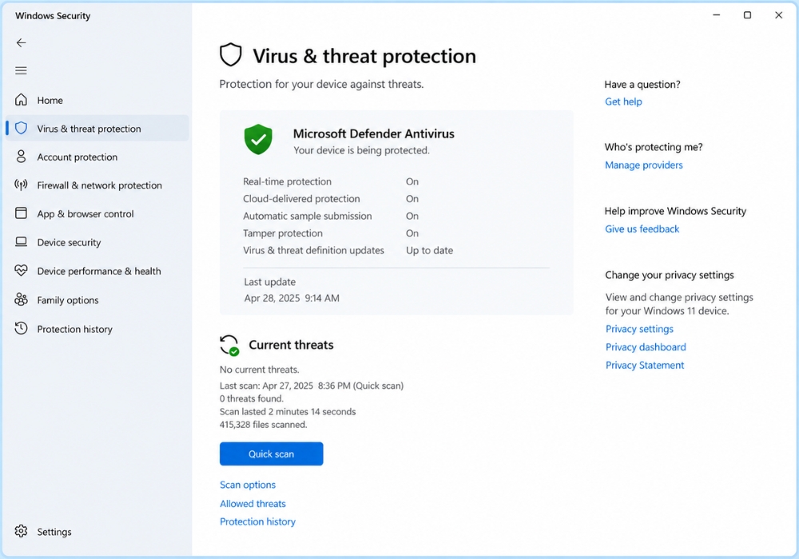This screenshot has height=559, width=799.
Task: Click the large shield icon beside page title
Action: coord(230,55)
